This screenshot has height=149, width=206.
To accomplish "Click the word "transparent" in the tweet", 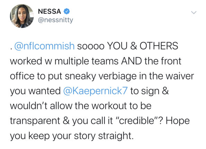I will tap(35, 121).
